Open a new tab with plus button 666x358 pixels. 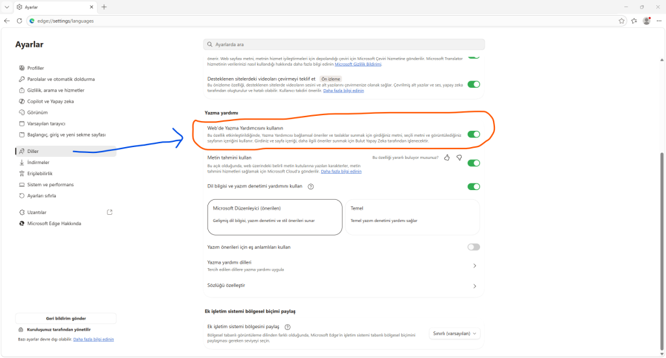(x=104, y=7)
